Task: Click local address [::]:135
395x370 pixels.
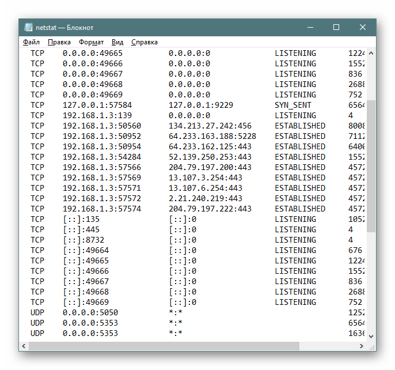Action: [81, 219]
